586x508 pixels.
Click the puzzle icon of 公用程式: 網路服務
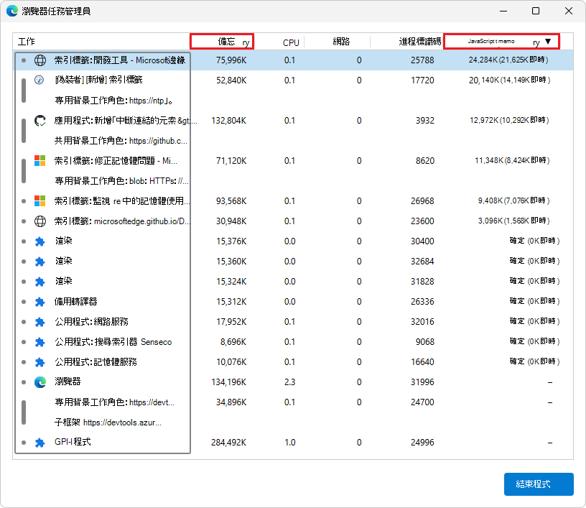point(40,321)
